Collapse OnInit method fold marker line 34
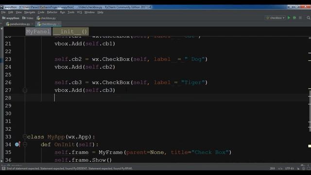This screenshot has width=311, height=175. pyautogui.click(x=25, y=145)
